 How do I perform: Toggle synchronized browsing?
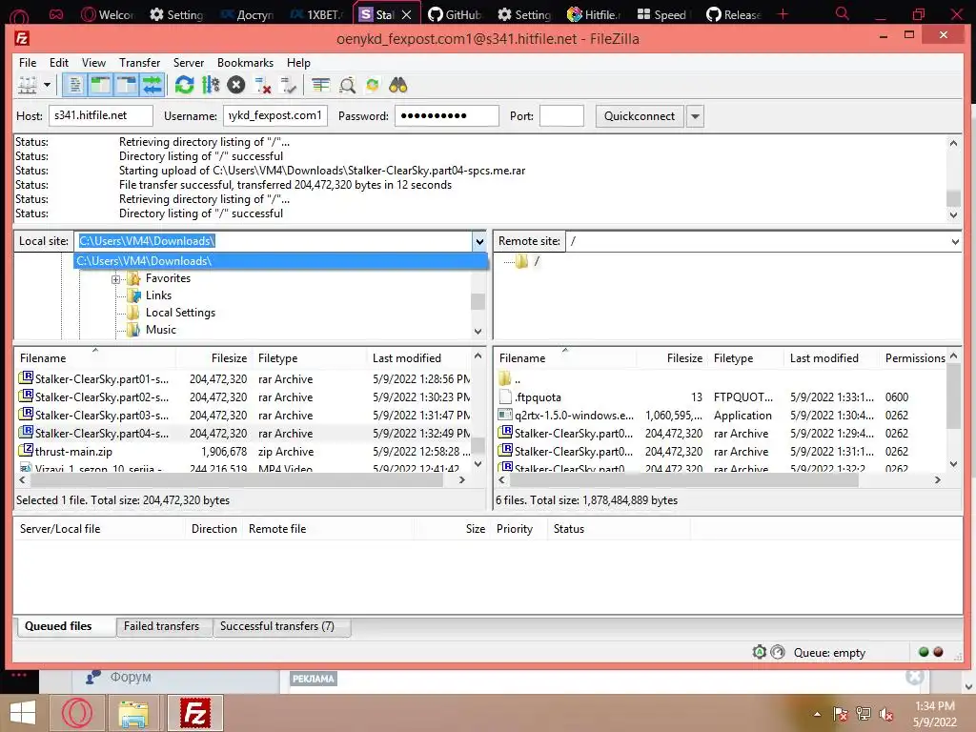pos(373,85)
